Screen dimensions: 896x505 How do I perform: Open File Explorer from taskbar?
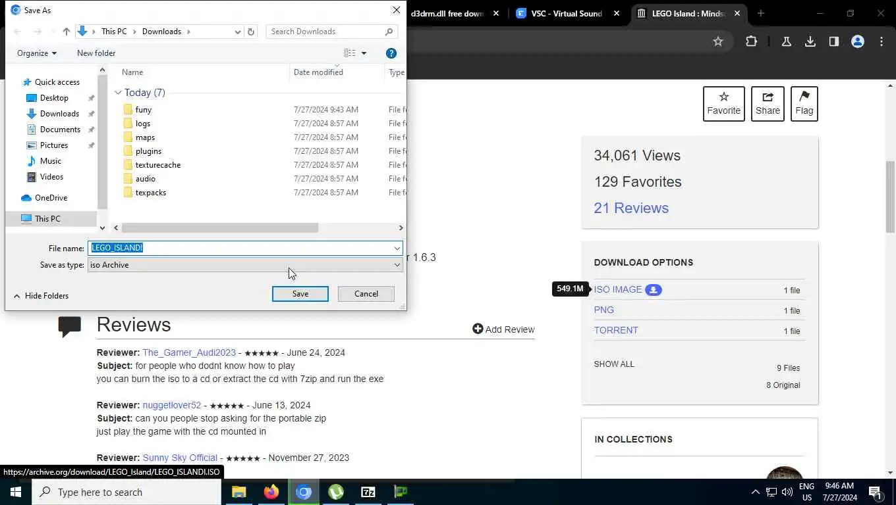pos(238,492)
